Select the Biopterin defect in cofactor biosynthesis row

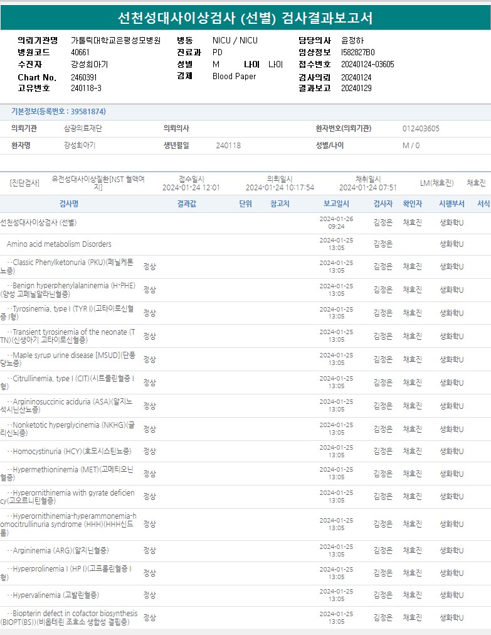pos(69,617)
